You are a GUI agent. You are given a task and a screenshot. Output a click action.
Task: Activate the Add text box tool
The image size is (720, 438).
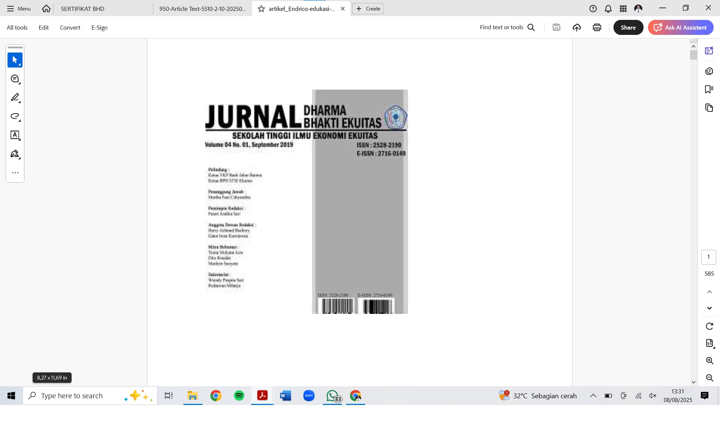[x=15, y=135]
